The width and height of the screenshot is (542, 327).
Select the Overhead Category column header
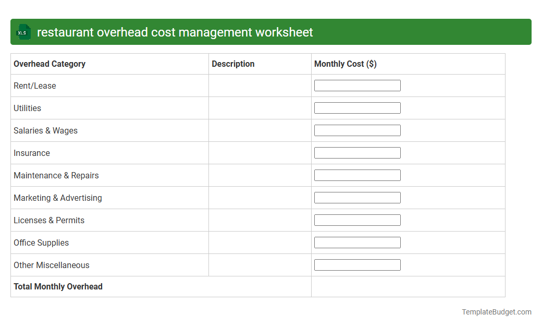click(50, 64)
